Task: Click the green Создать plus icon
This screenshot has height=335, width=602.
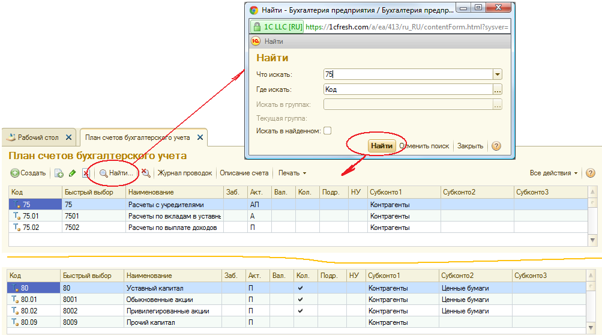Action: click(15, 173)
